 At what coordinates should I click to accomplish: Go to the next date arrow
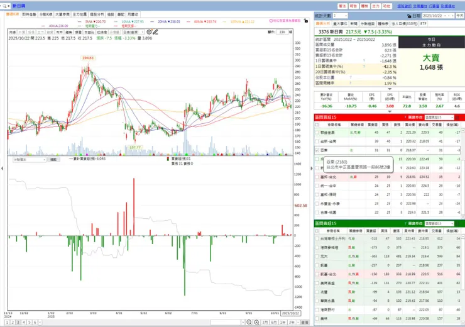click(453, 16)
